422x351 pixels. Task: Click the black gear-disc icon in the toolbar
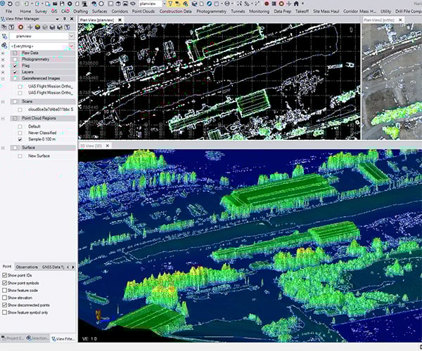pos(70,4)
